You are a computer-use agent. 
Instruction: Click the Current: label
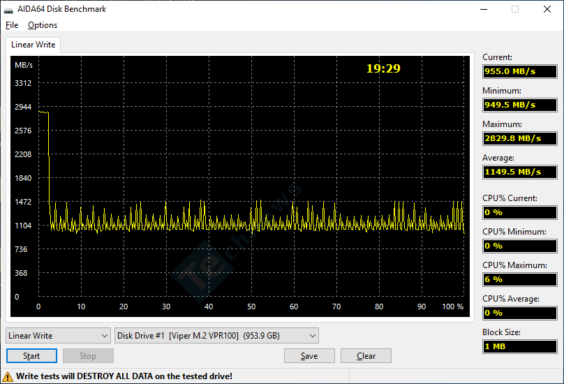497,57
